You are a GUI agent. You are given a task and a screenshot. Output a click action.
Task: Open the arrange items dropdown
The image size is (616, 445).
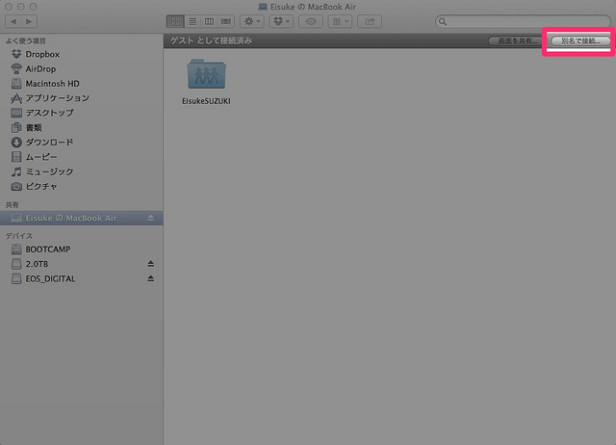coord(340,21)
